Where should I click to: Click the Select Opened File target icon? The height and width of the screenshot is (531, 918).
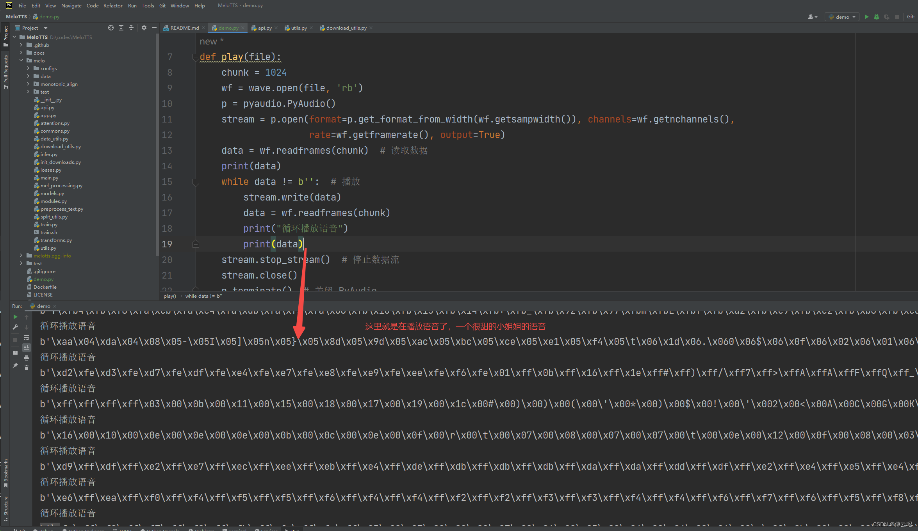(x=111, y=28)
